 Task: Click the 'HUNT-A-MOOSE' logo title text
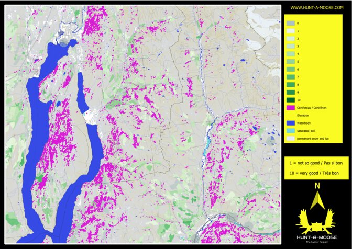click(316, 237)
